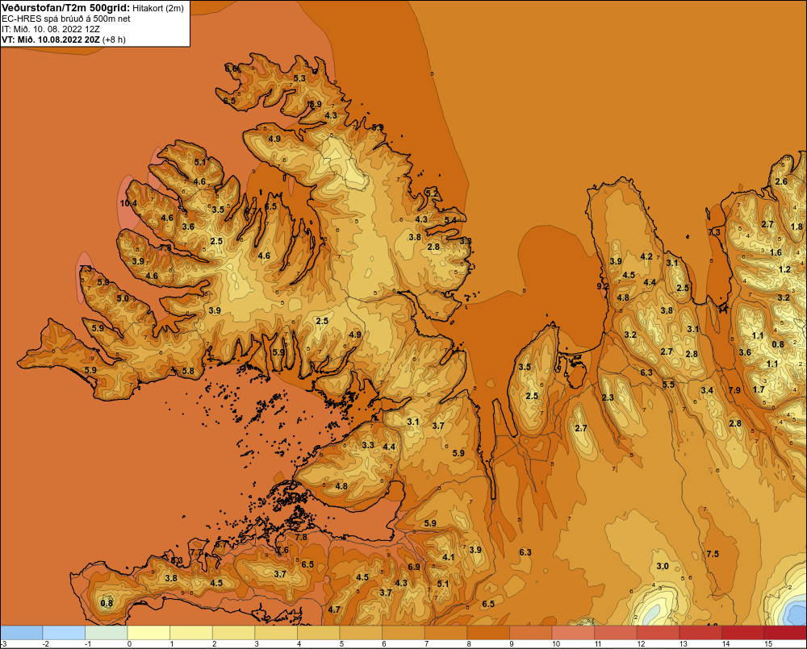Click the 7.6 temperature value
This screenshot has height=649, width=807.
282,550
